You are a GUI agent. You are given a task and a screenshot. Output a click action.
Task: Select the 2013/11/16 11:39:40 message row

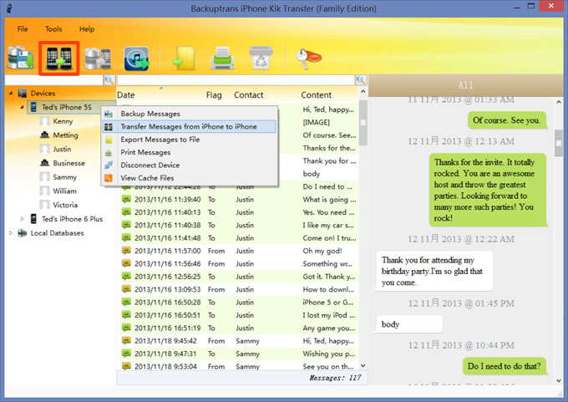[x=239, y=200]
